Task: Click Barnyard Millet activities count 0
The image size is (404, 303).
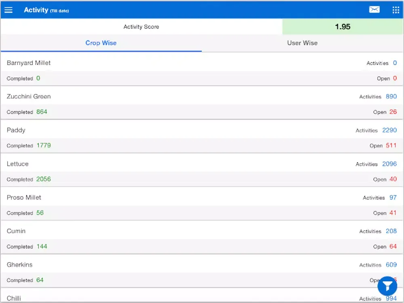Action: coord(395,63)
